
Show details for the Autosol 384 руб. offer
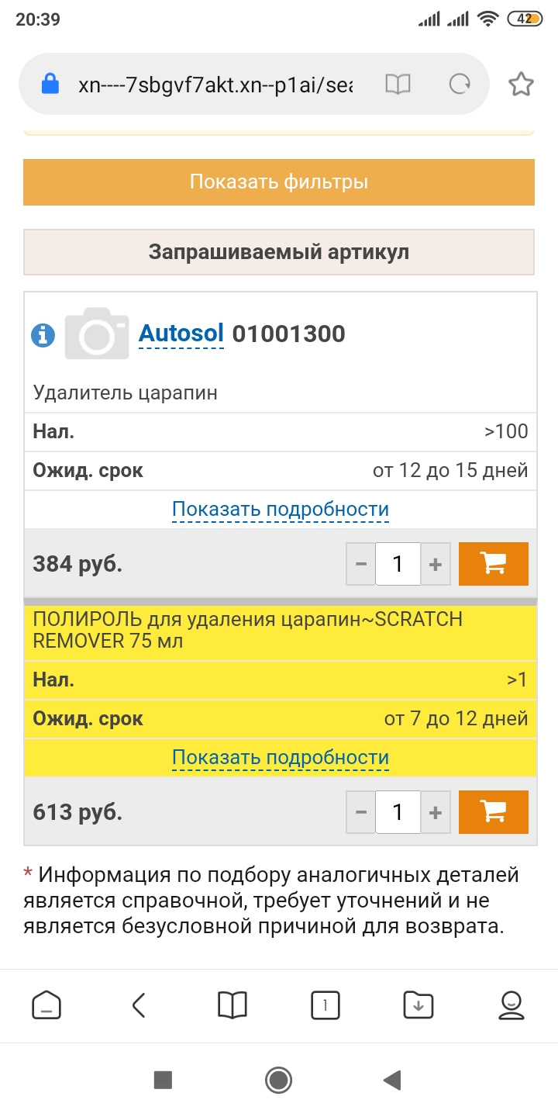click(280, 510)
